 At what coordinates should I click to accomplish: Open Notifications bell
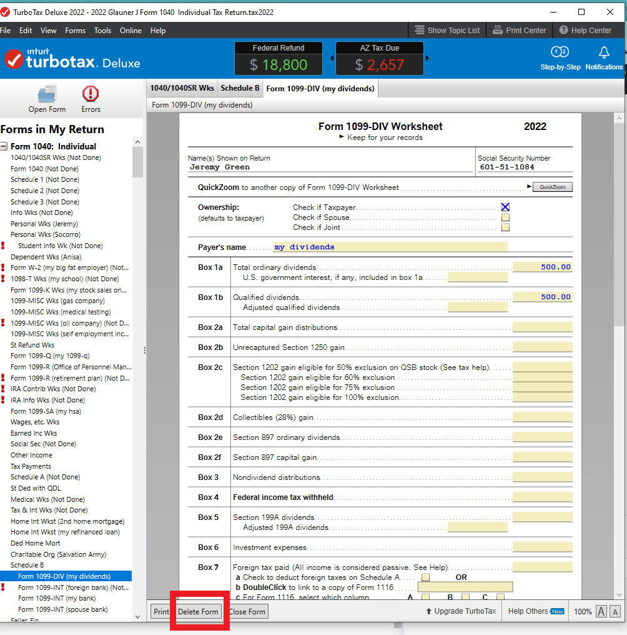pos(604,58)
